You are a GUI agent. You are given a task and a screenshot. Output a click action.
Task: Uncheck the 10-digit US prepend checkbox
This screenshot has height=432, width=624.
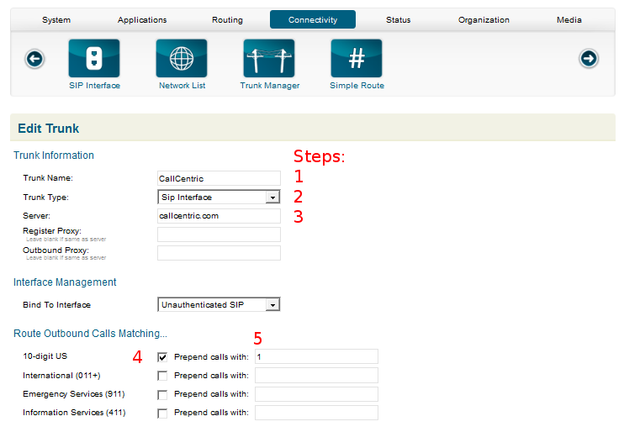click(x=163, y=356)
